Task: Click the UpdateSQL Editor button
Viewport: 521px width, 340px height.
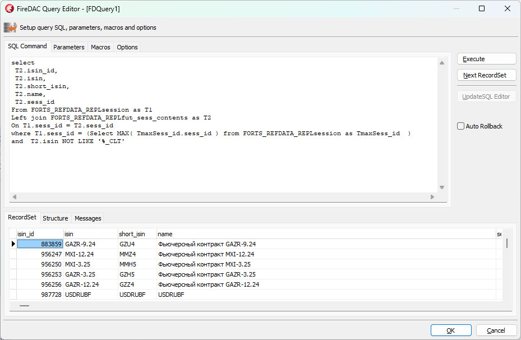Action: click(486, 97)
